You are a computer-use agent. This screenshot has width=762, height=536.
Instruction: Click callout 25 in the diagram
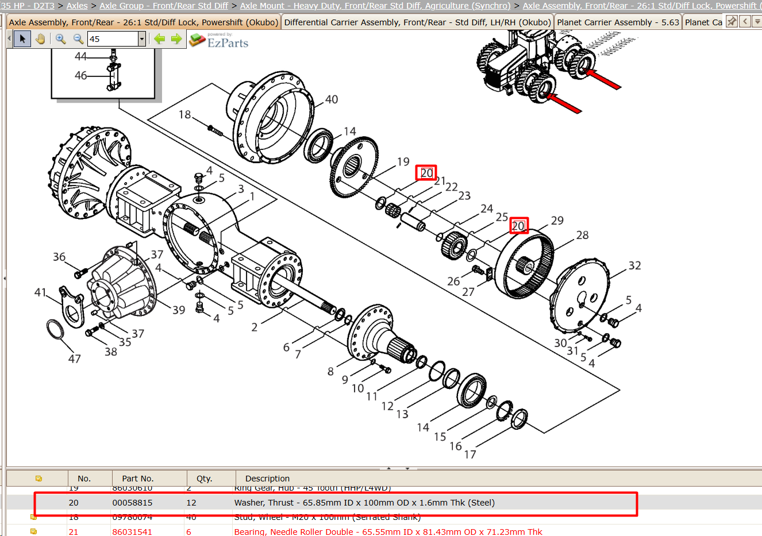[x=502, y=217]
